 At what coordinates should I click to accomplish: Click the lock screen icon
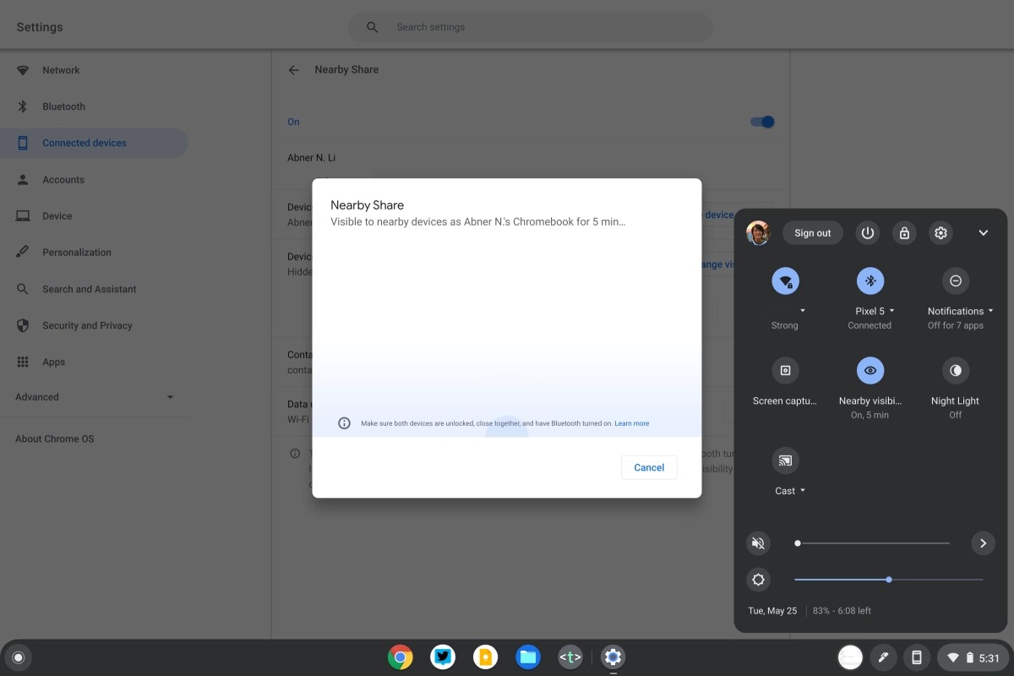(904, 233)
